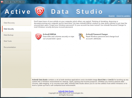Switch to the Data Backup tab
The image size is (132, 98).
[17, 35]
